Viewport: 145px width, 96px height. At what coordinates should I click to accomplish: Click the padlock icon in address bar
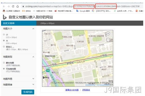23,6
